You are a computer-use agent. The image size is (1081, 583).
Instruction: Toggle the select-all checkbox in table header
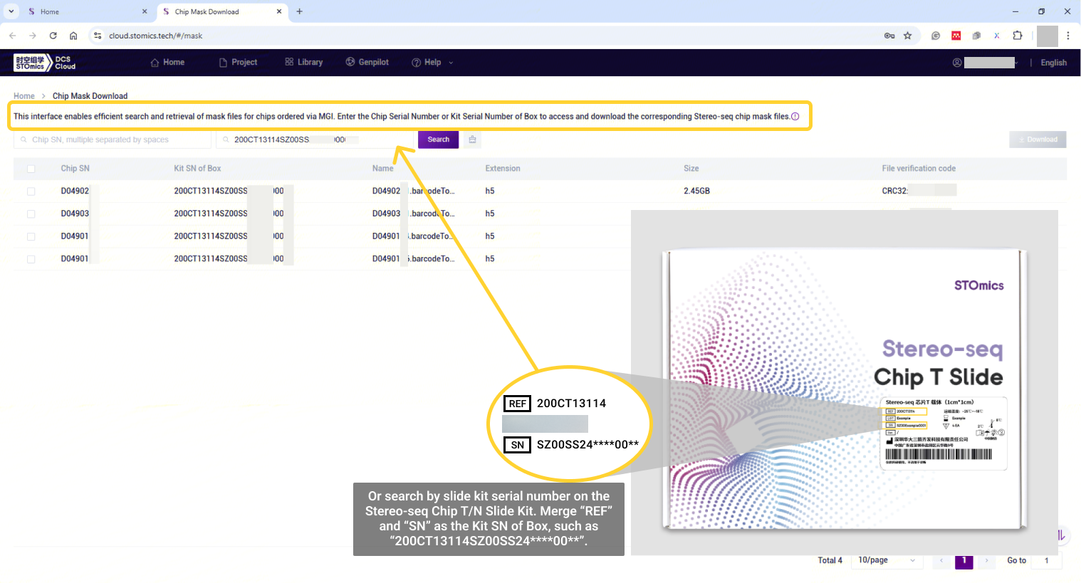tap(31, 169)
